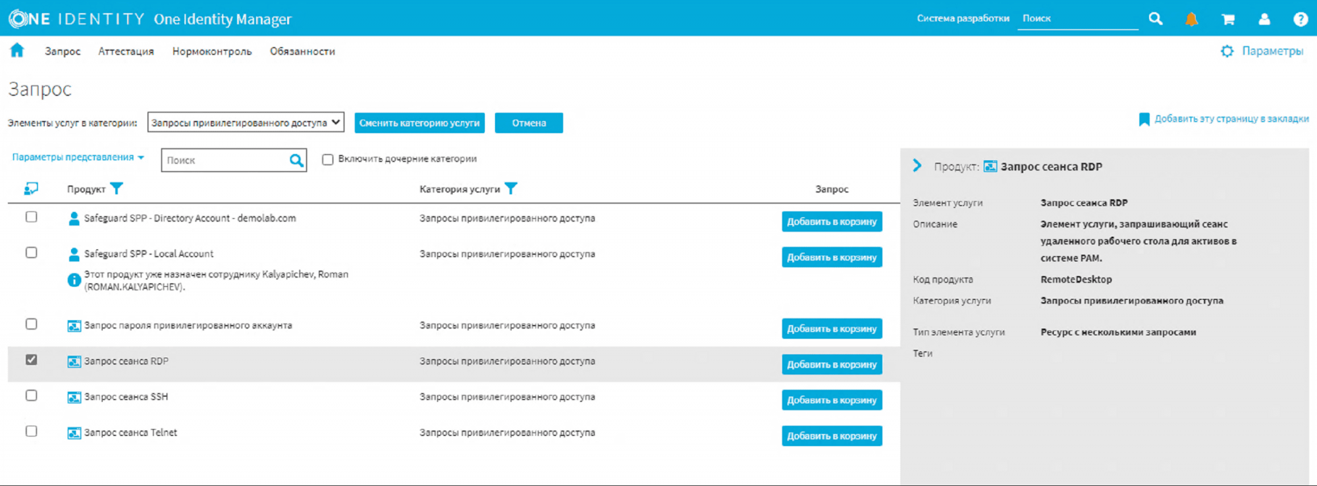The width and height of the screenshot is (1317, 486).
Task: Filter the Категория услуги column
Action: [x=511, y=189]
